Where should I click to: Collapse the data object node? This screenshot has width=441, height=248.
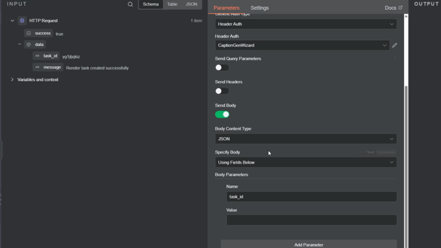(x=19, y=44)
